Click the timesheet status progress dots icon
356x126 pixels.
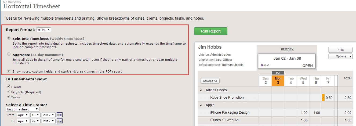[x=265, y=65]
